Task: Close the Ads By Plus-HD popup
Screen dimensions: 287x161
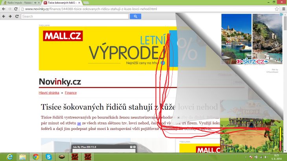Action: tap(134, 147)
